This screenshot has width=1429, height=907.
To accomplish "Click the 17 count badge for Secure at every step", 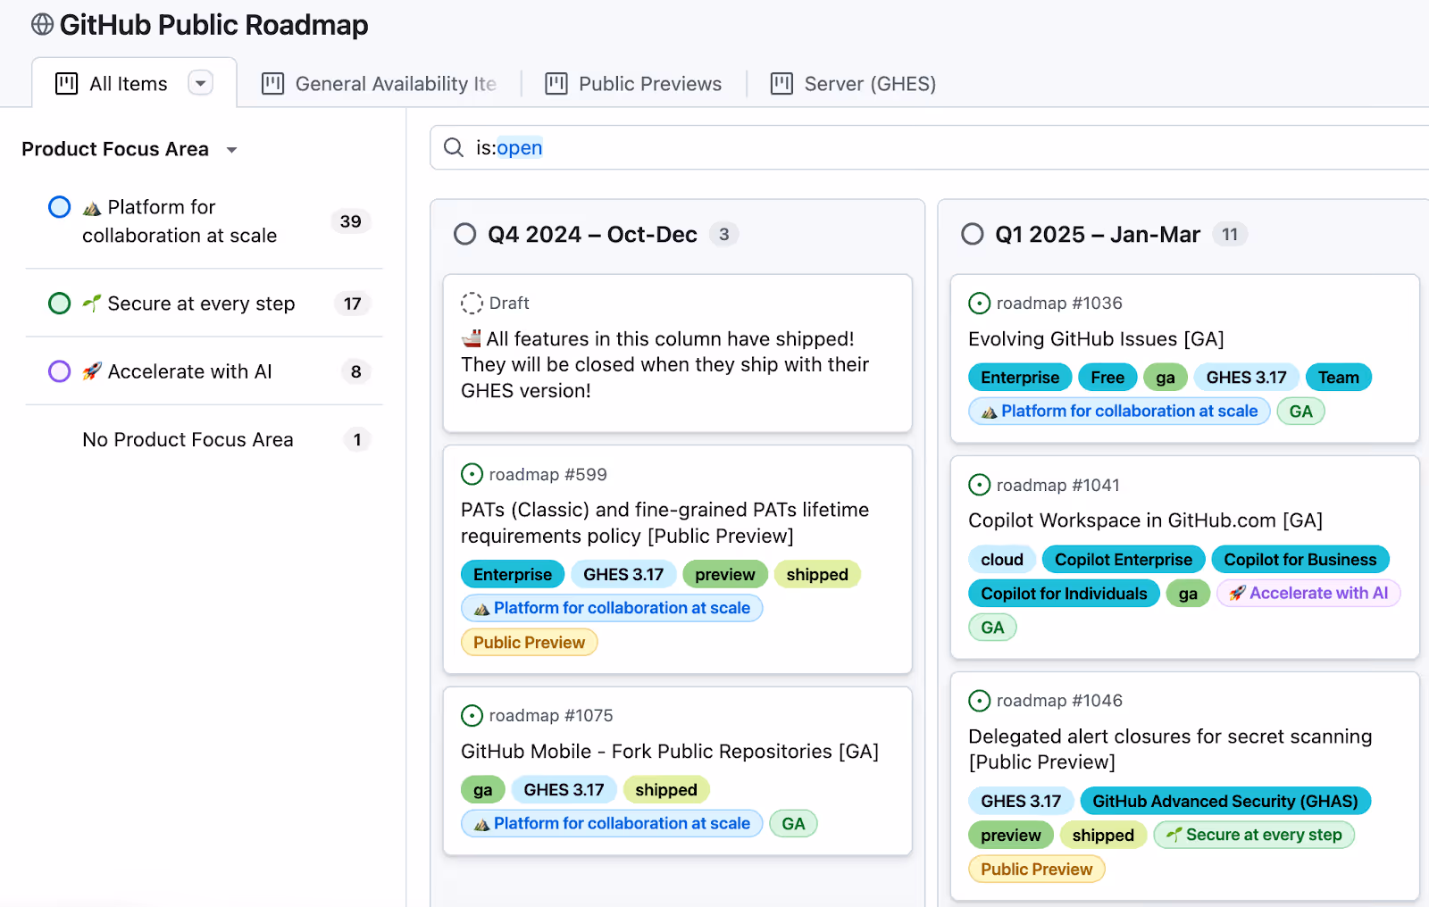I will coord(353,304).
